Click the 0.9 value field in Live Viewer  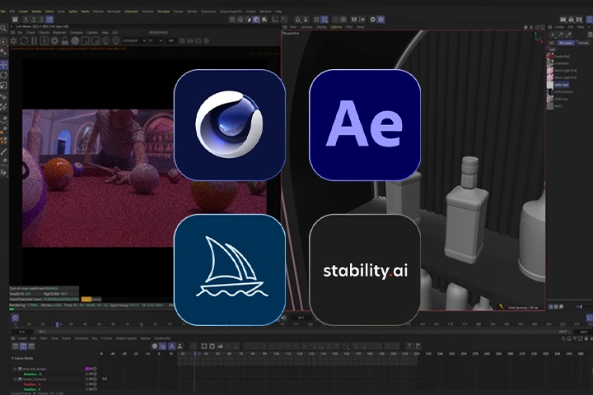[171, 40]
